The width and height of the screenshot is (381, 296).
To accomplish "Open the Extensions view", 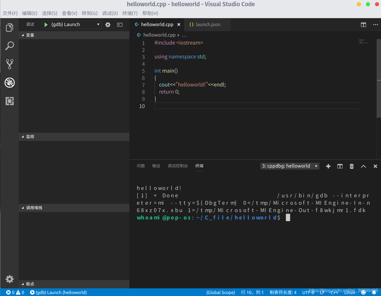I will coord(9,101).
